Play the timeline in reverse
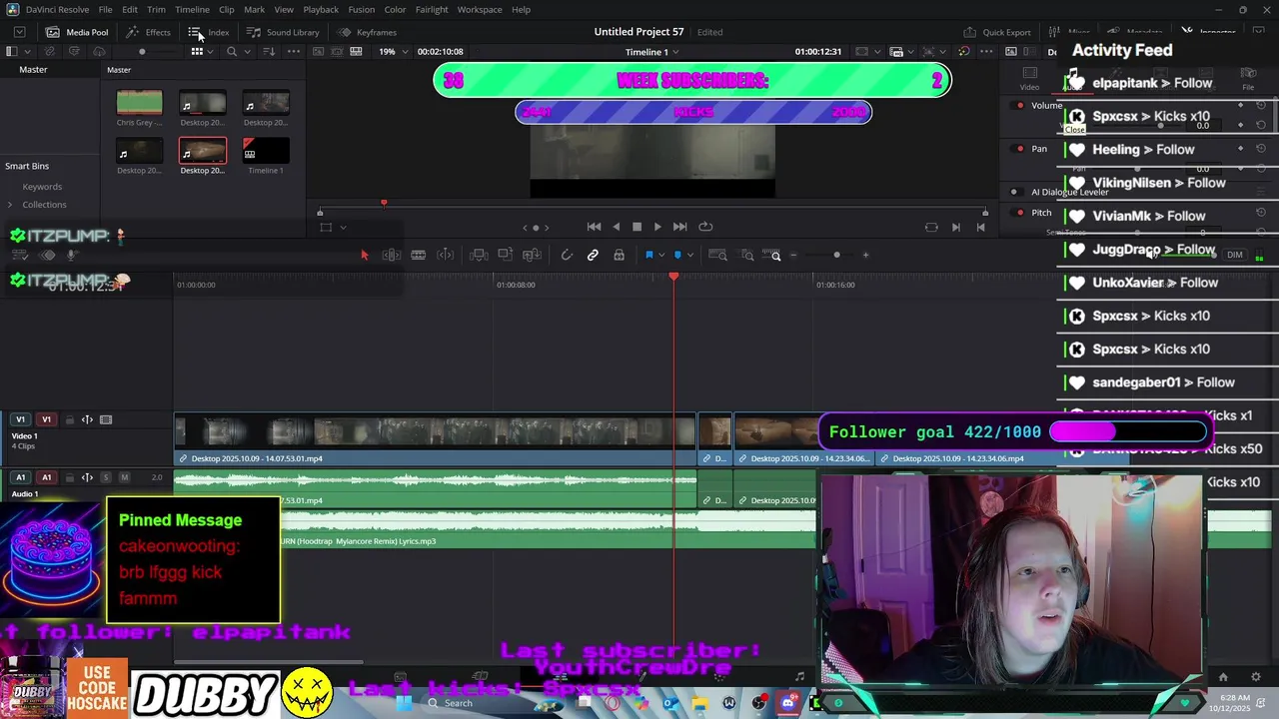Screen dimensions: 1279x719 click(x=616, y=227)
